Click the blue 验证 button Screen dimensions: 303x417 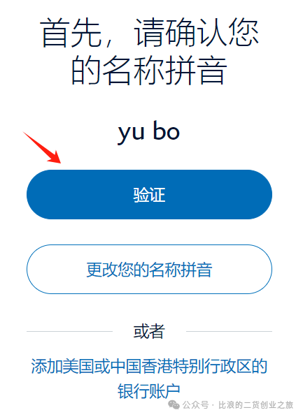pyautogui.click(x=149, y=194)
